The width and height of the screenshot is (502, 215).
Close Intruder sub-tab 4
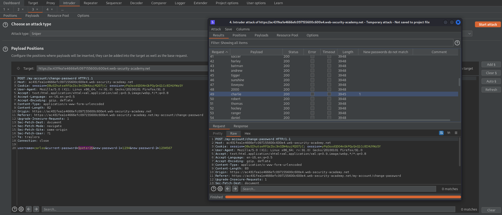52,9
